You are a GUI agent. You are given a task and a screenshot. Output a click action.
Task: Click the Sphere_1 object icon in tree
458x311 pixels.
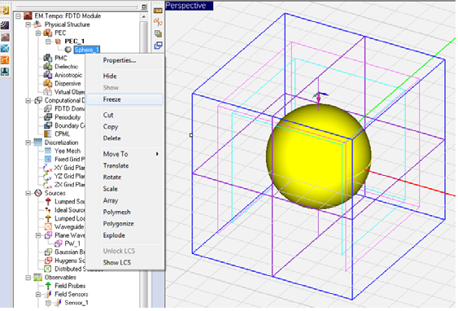pos(68,50)
